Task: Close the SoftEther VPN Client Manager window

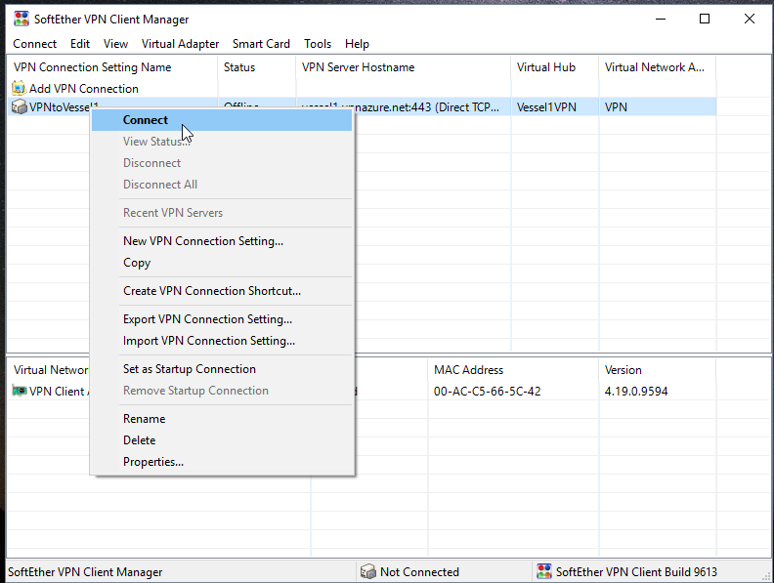Action: pyautogui.click(x=749, y=19)
